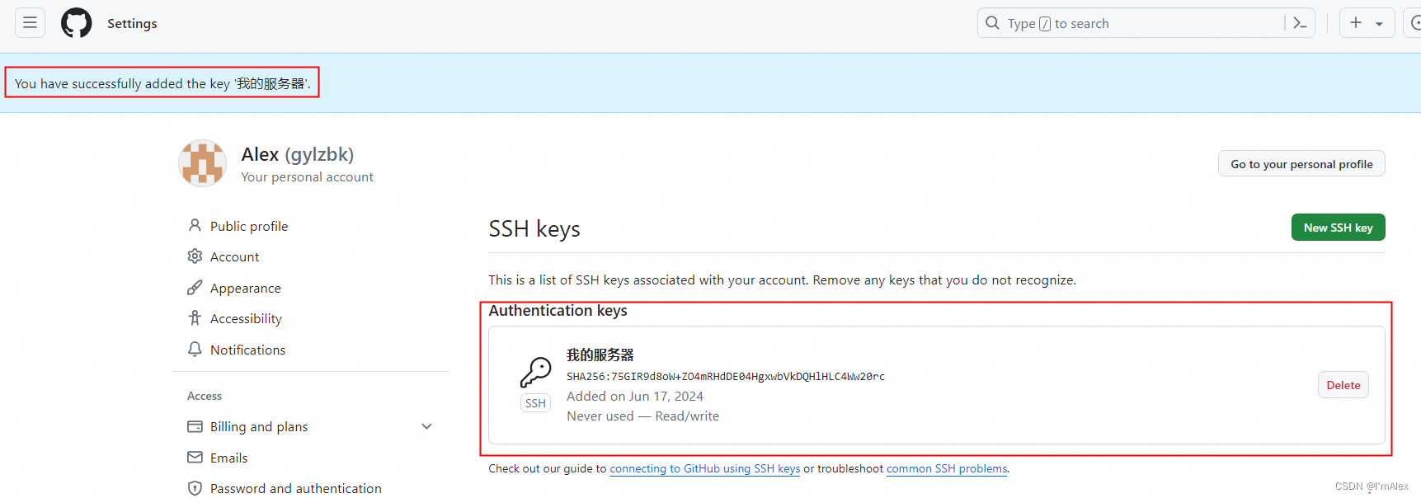Open connecting to GitHub using SSH keys link
The image size is (1421, 498).
pos(704,468)
